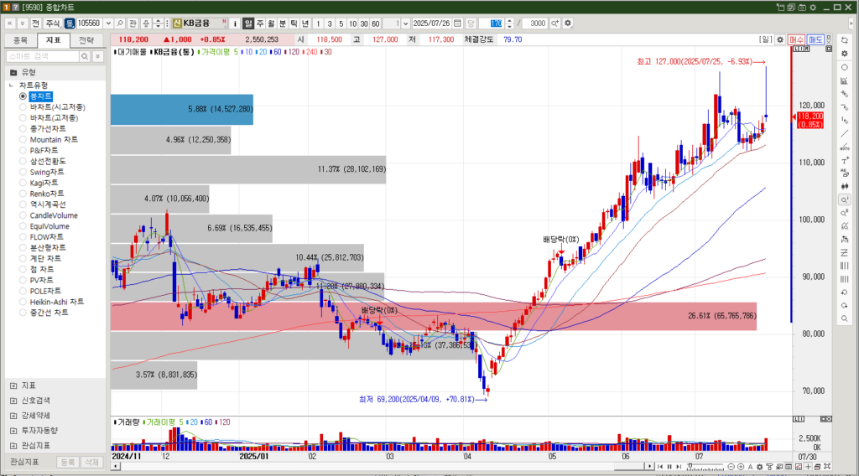Select the P&F차트 radio option
Viewport: 859px width, 476px height.
point(23,151)
